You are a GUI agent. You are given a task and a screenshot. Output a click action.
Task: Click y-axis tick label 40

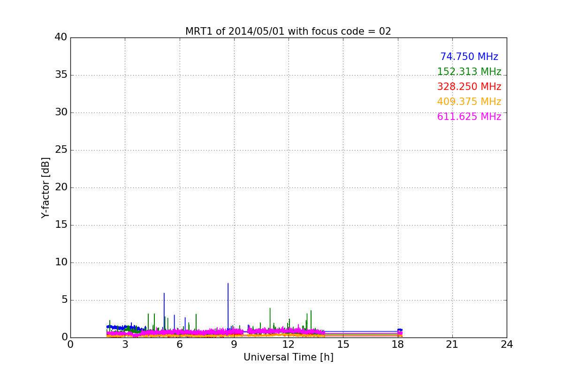coord(61,37)
